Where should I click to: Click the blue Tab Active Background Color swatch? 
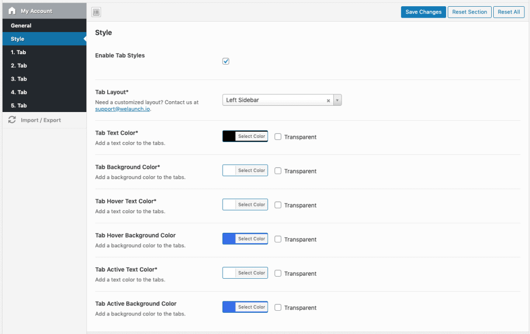pos(229,307)
